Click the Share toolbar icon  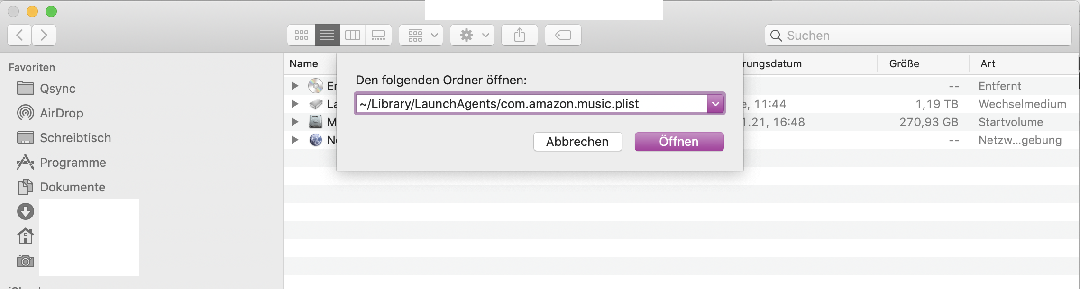click(x=520, y=35)
